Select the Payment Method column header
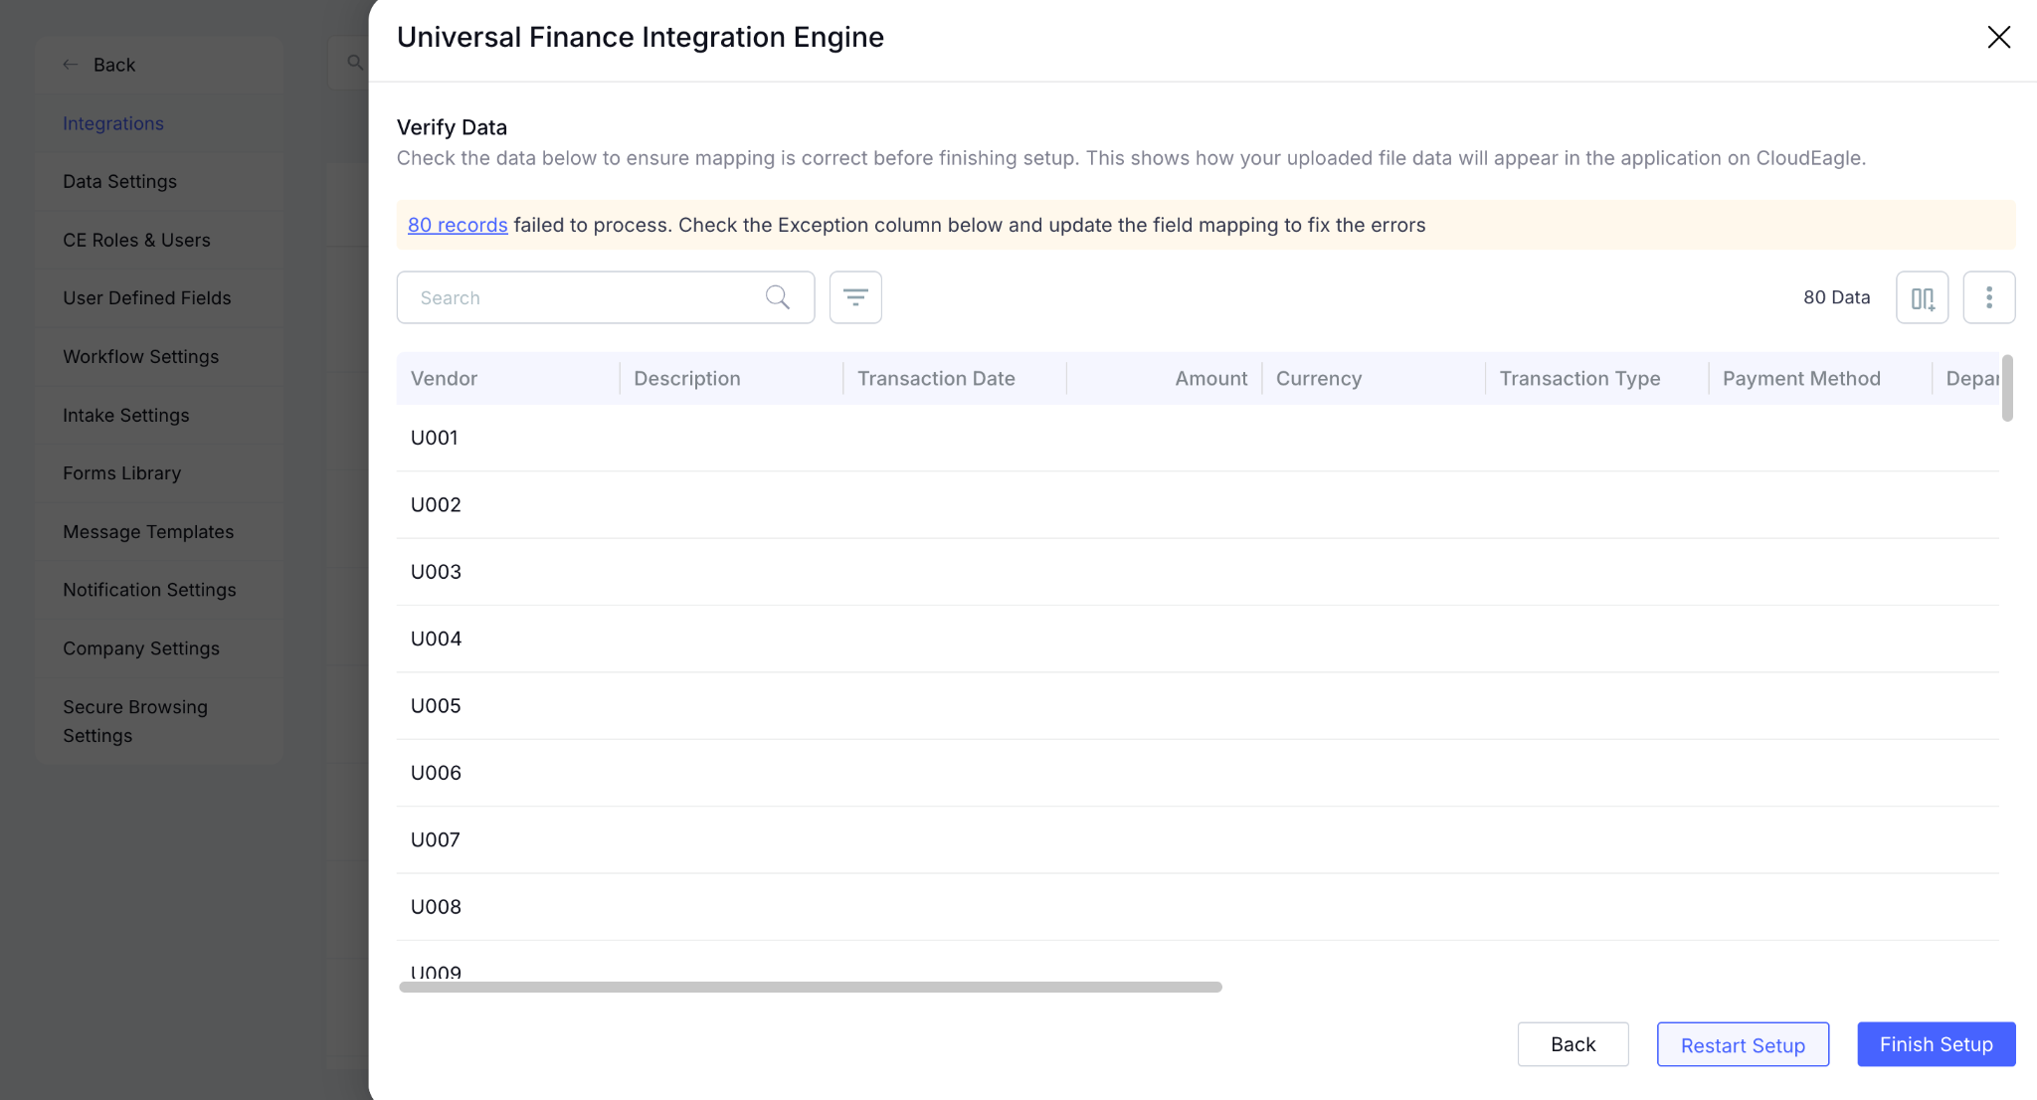Screen dimensions: 2037x1100 pos(1801,378)
